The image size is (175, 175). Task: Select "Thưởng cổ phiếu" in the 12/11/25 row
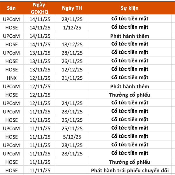[130, 95]
